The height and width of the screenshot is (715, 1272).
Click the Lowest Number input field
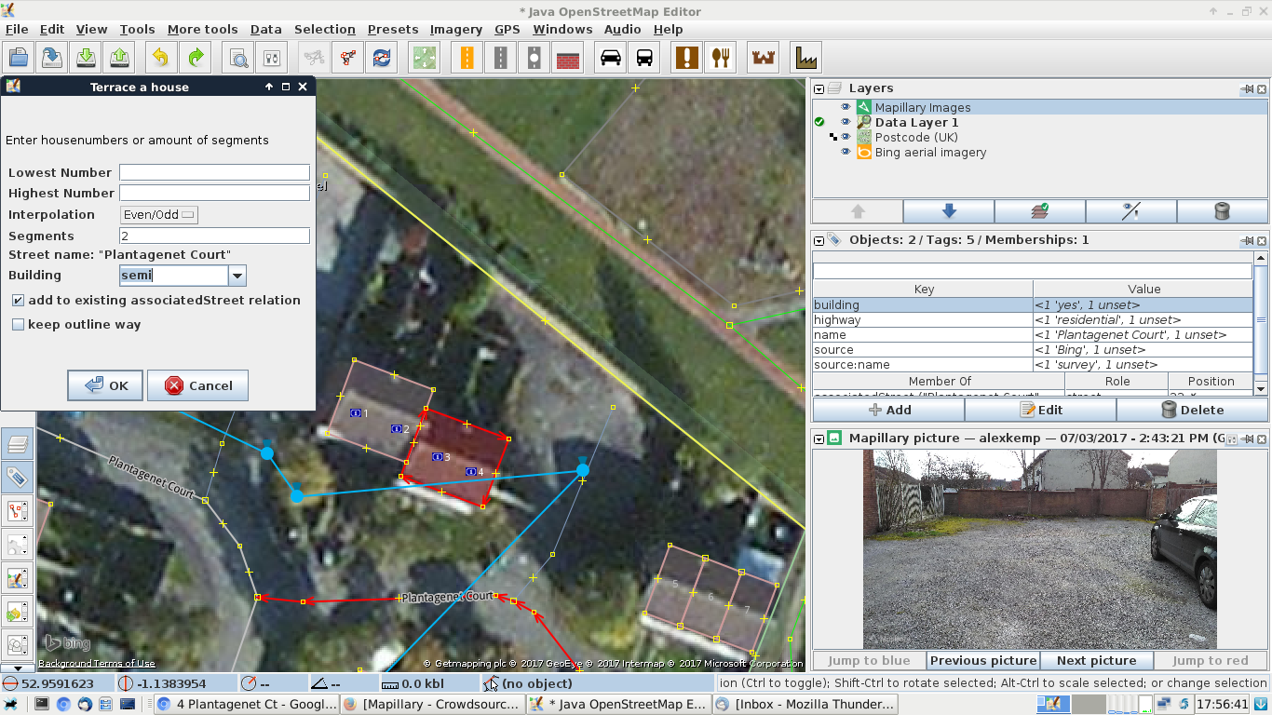click(x=214, y=173)
